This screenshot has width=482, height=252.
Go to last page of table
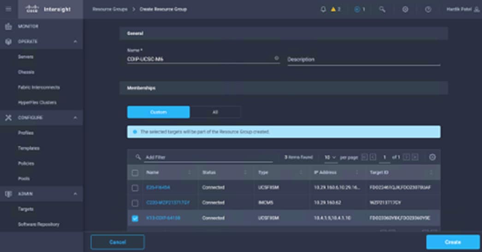[415, 157]
